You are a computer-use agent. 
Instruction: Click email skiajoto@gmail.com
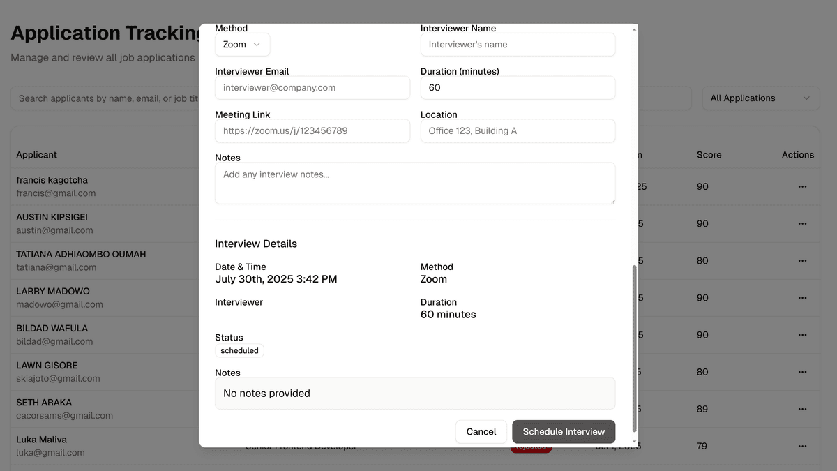point(58,378)
